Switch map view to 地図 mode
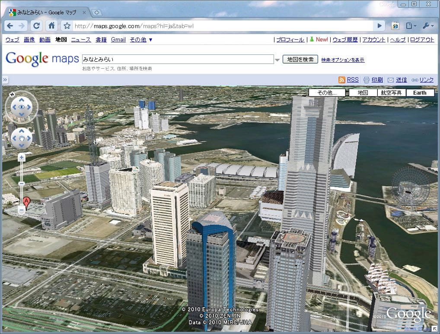Screen dimensions: 440x334 [x=363, y=92]
